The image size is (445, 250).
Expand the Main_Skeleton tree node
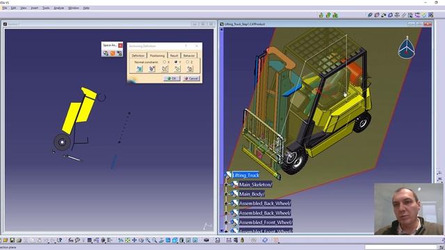[226, 185]
